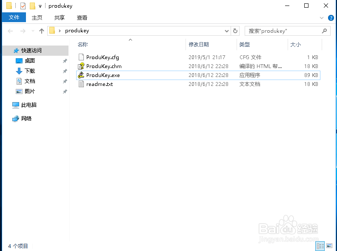Image resolution: width=337 pixels, height=251 pixels.
Task: Click the pin icon next to 图片
Action: click(65, 91)
